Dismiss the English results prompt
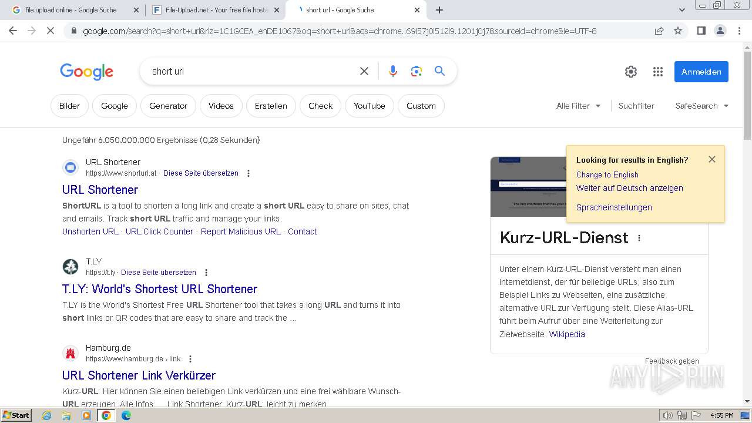This screenshot has height=423, width=752. 712,159
